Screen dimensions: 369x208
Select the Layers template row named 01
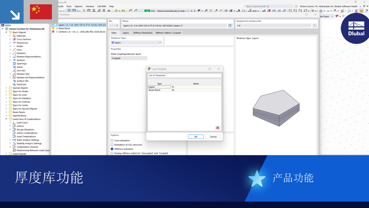(x=184, y=87)
